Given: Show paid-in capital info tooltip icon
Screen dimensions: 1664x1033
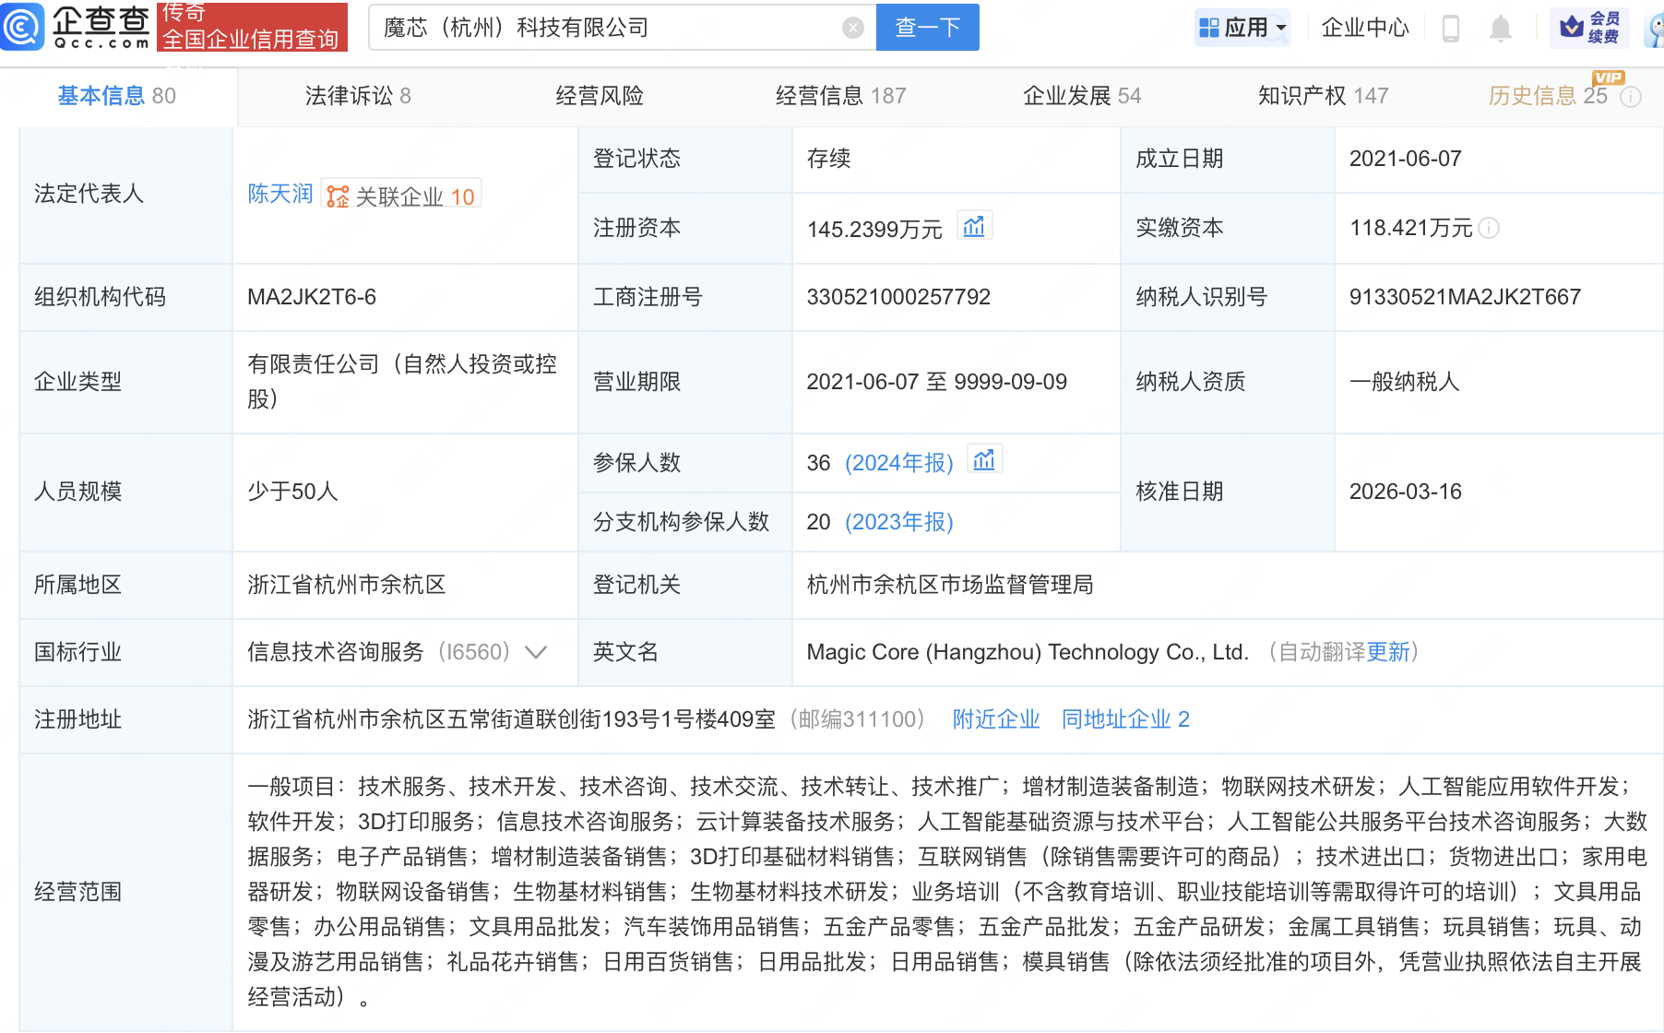Looking at the screenshot, I should 1489,229.
